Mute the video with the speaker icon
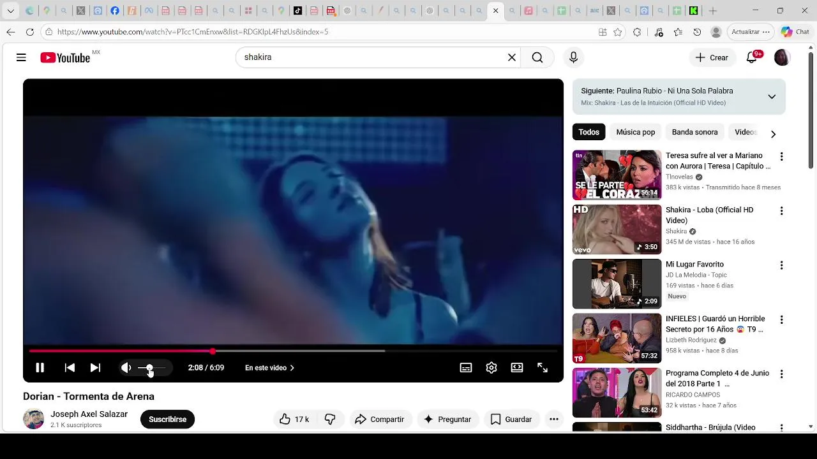Screen dimensions: 817x459 [x=126, y=368]
